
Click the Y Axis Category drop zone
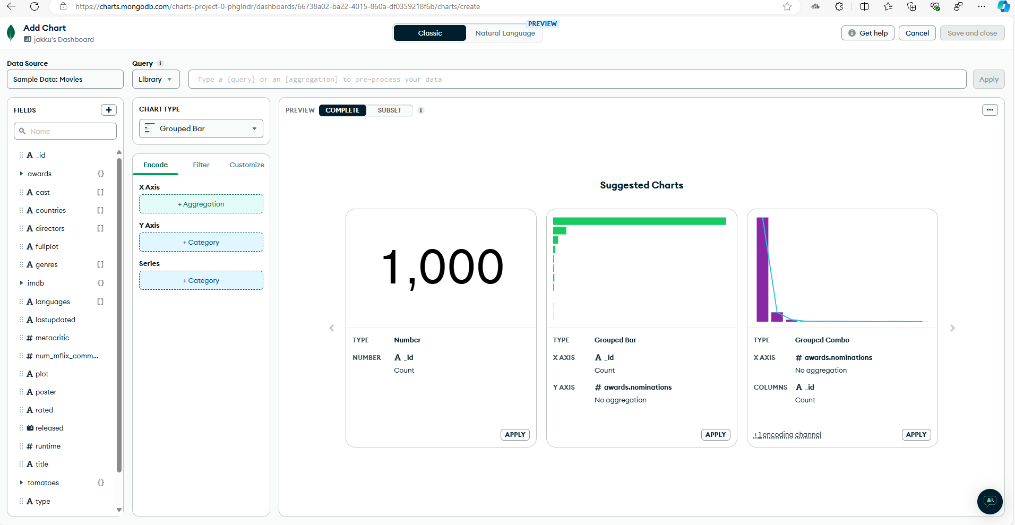point(201,242)
